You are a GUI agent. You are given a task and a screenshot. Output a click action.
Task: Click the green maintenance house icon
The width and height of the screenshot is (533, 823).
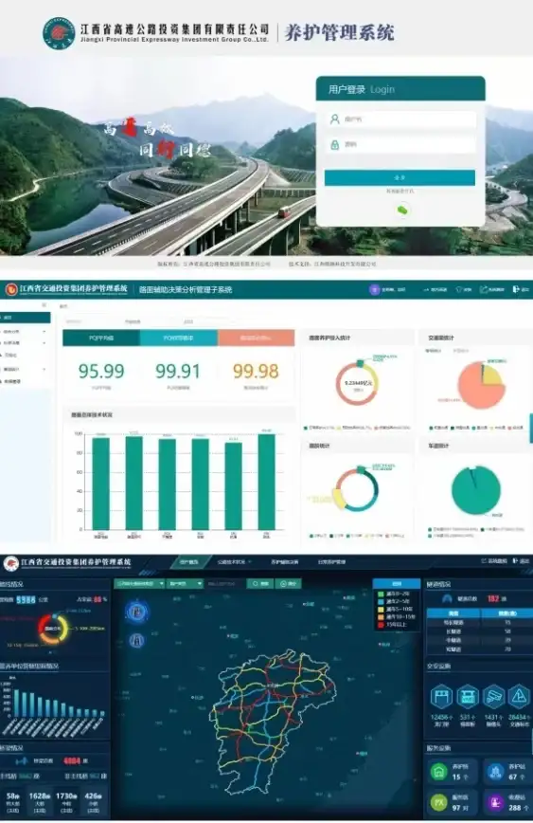coord(439,771)
